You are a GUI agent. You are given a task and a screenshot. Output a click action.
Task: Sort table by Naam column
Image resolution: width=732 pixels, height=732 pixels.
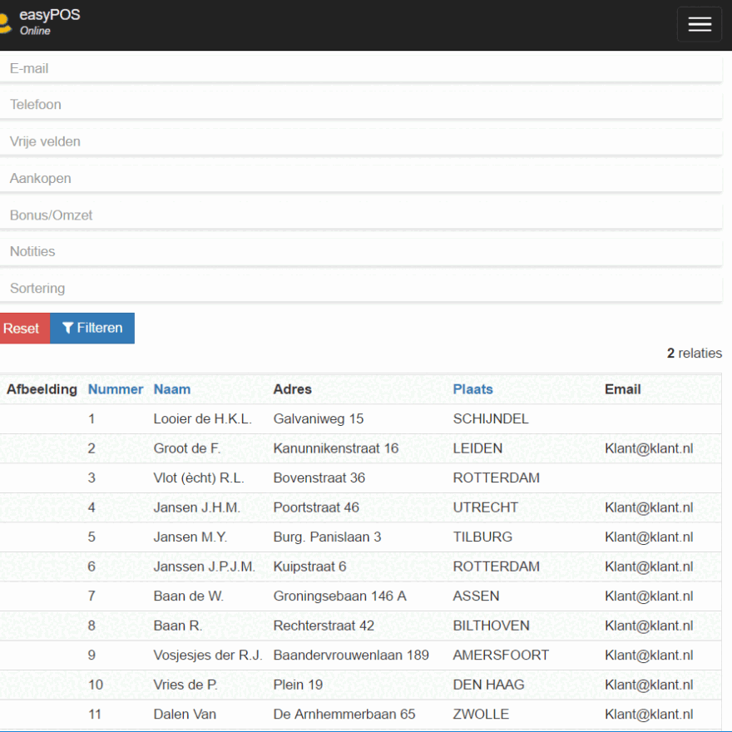172,389
